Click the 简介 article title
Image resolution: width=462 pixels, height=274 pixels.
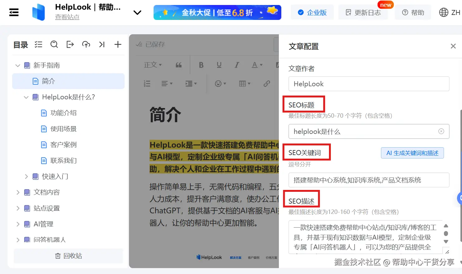(165, 115)
